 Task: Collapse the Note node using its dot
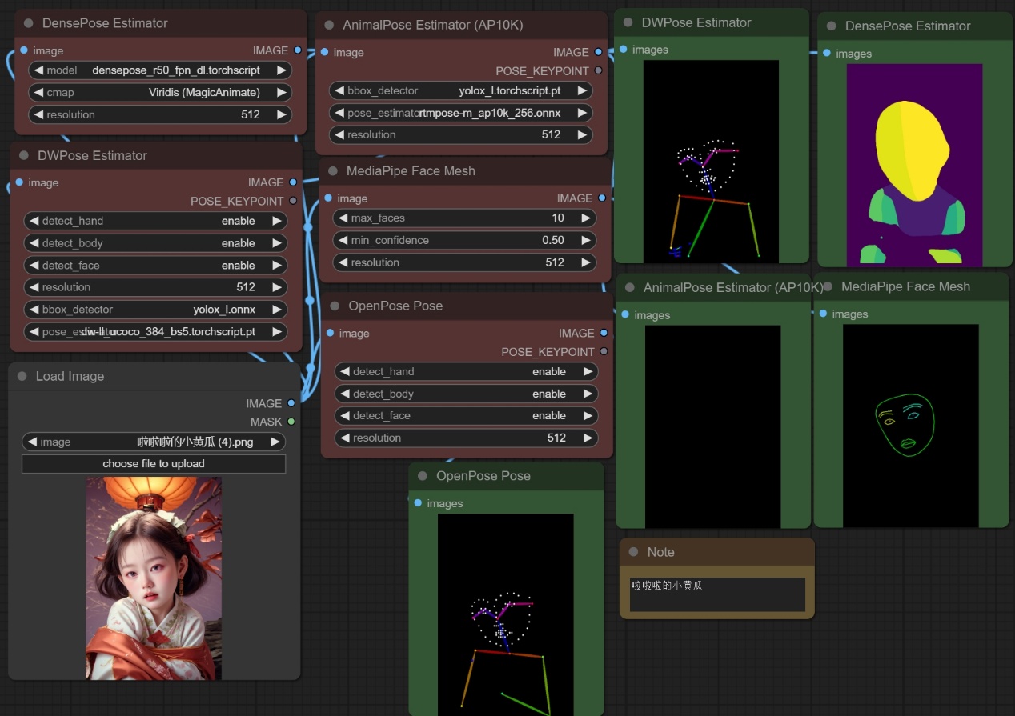633,552
